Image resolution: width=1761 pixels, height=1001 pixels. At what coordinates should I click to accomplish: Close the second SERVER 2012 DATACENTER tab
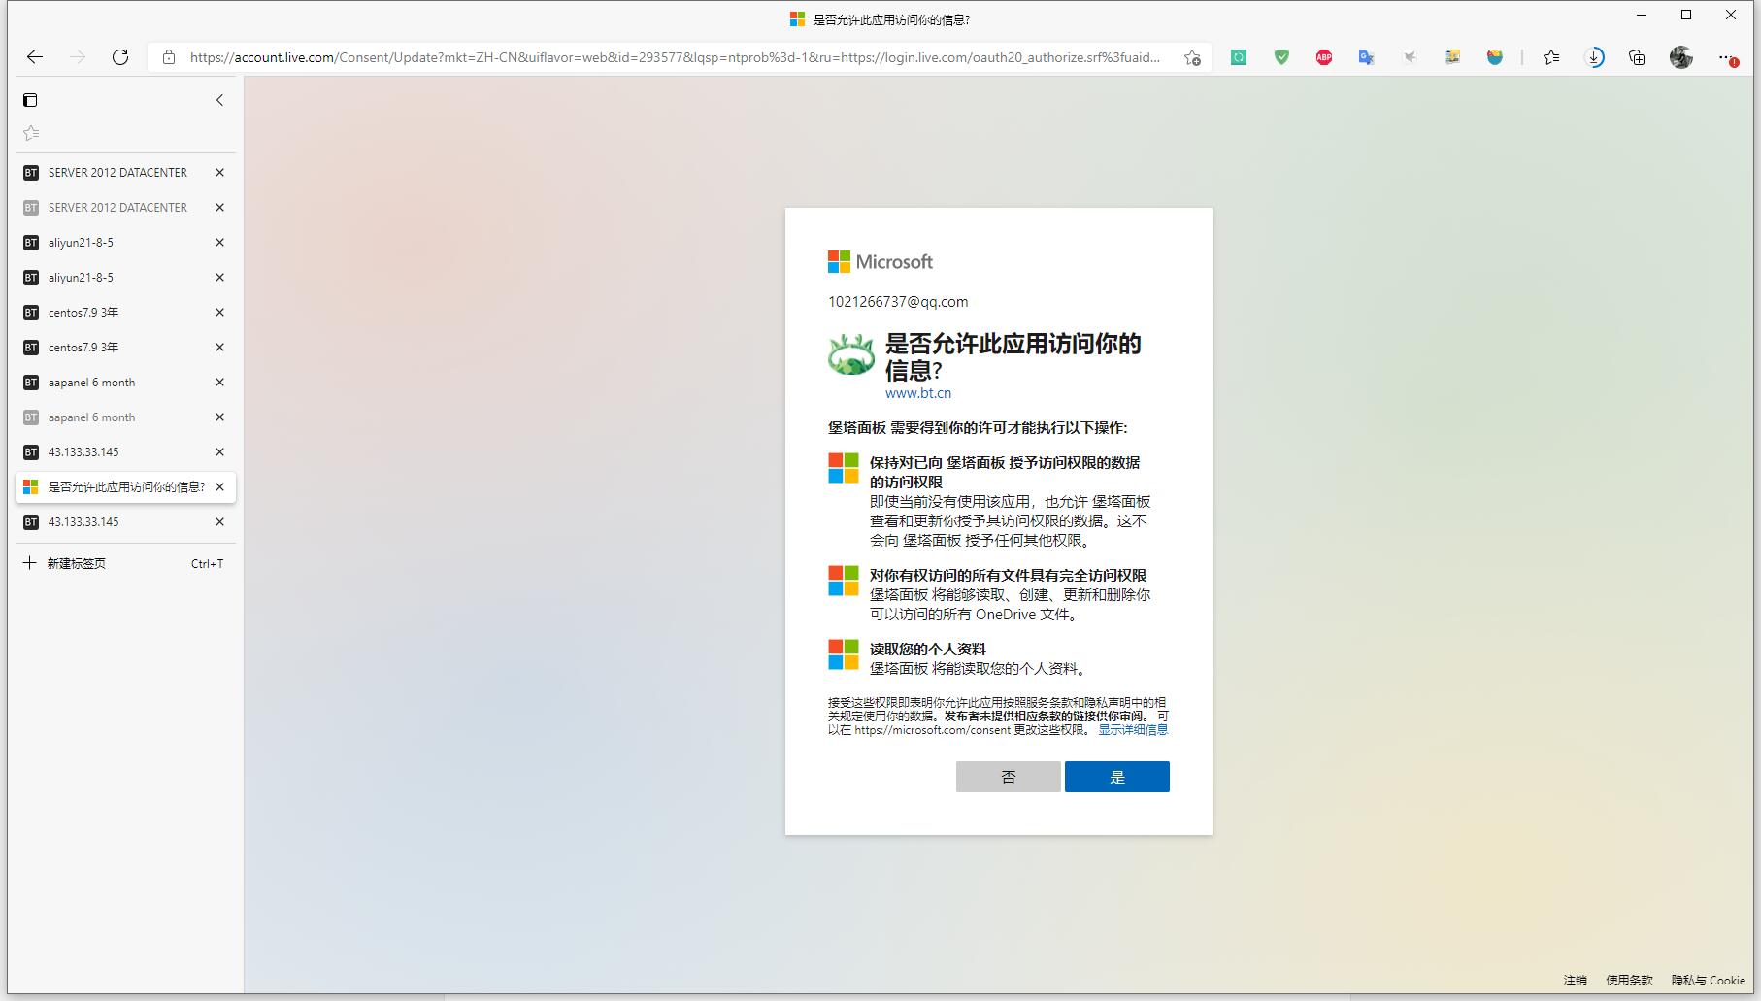[219, 207]
